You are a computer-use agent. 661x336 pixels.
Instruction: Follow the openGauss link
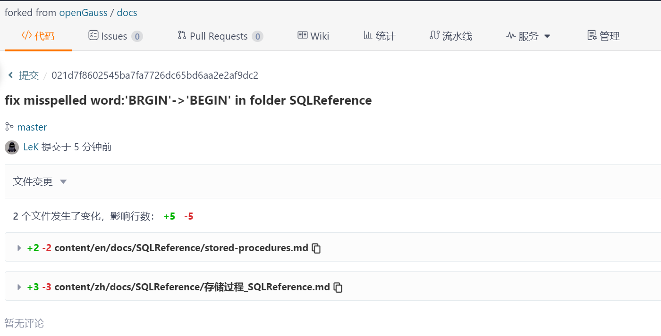pos(83,13)
